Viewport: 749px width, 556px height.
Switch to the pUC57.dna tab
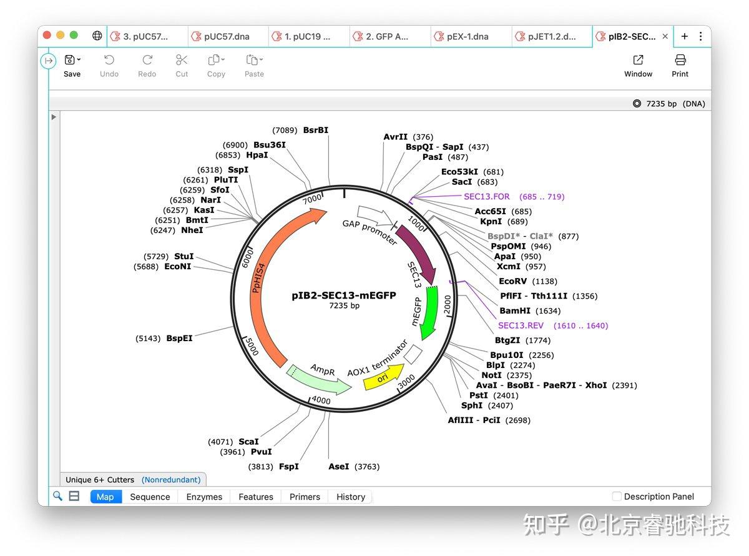point(228,36)
